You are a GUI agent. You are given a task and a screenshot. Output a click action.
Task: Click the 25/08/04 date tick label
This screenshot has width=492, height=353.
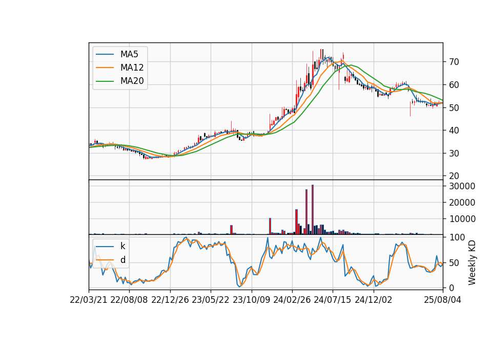(x=443, y=300)
